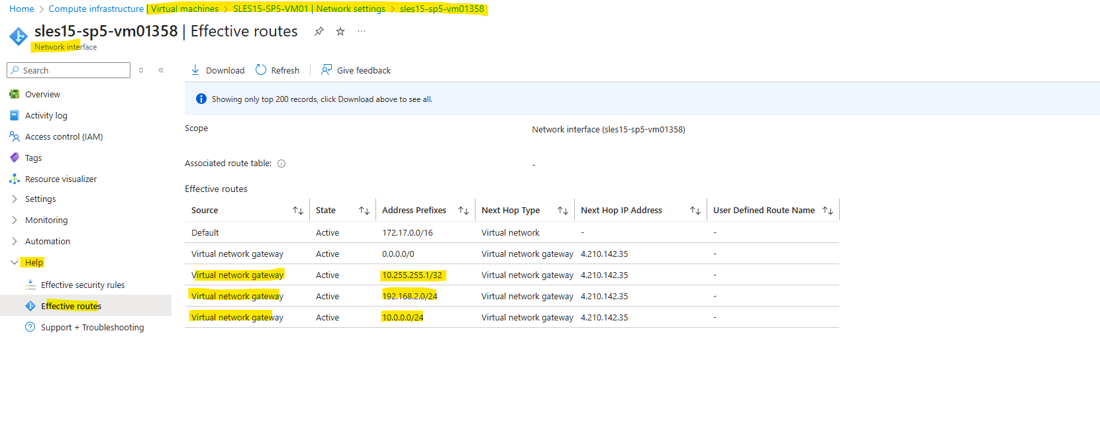Collapse the Help section in sidebar
The image size is (1100, 433).
[15, 262]
